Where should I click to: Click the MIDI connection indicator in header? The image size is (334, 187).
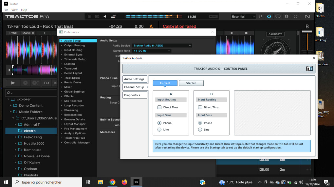[x=89, y=17]
